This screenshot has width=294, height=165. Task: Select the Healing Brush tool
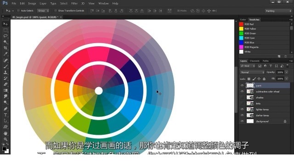tap(6, 60)
